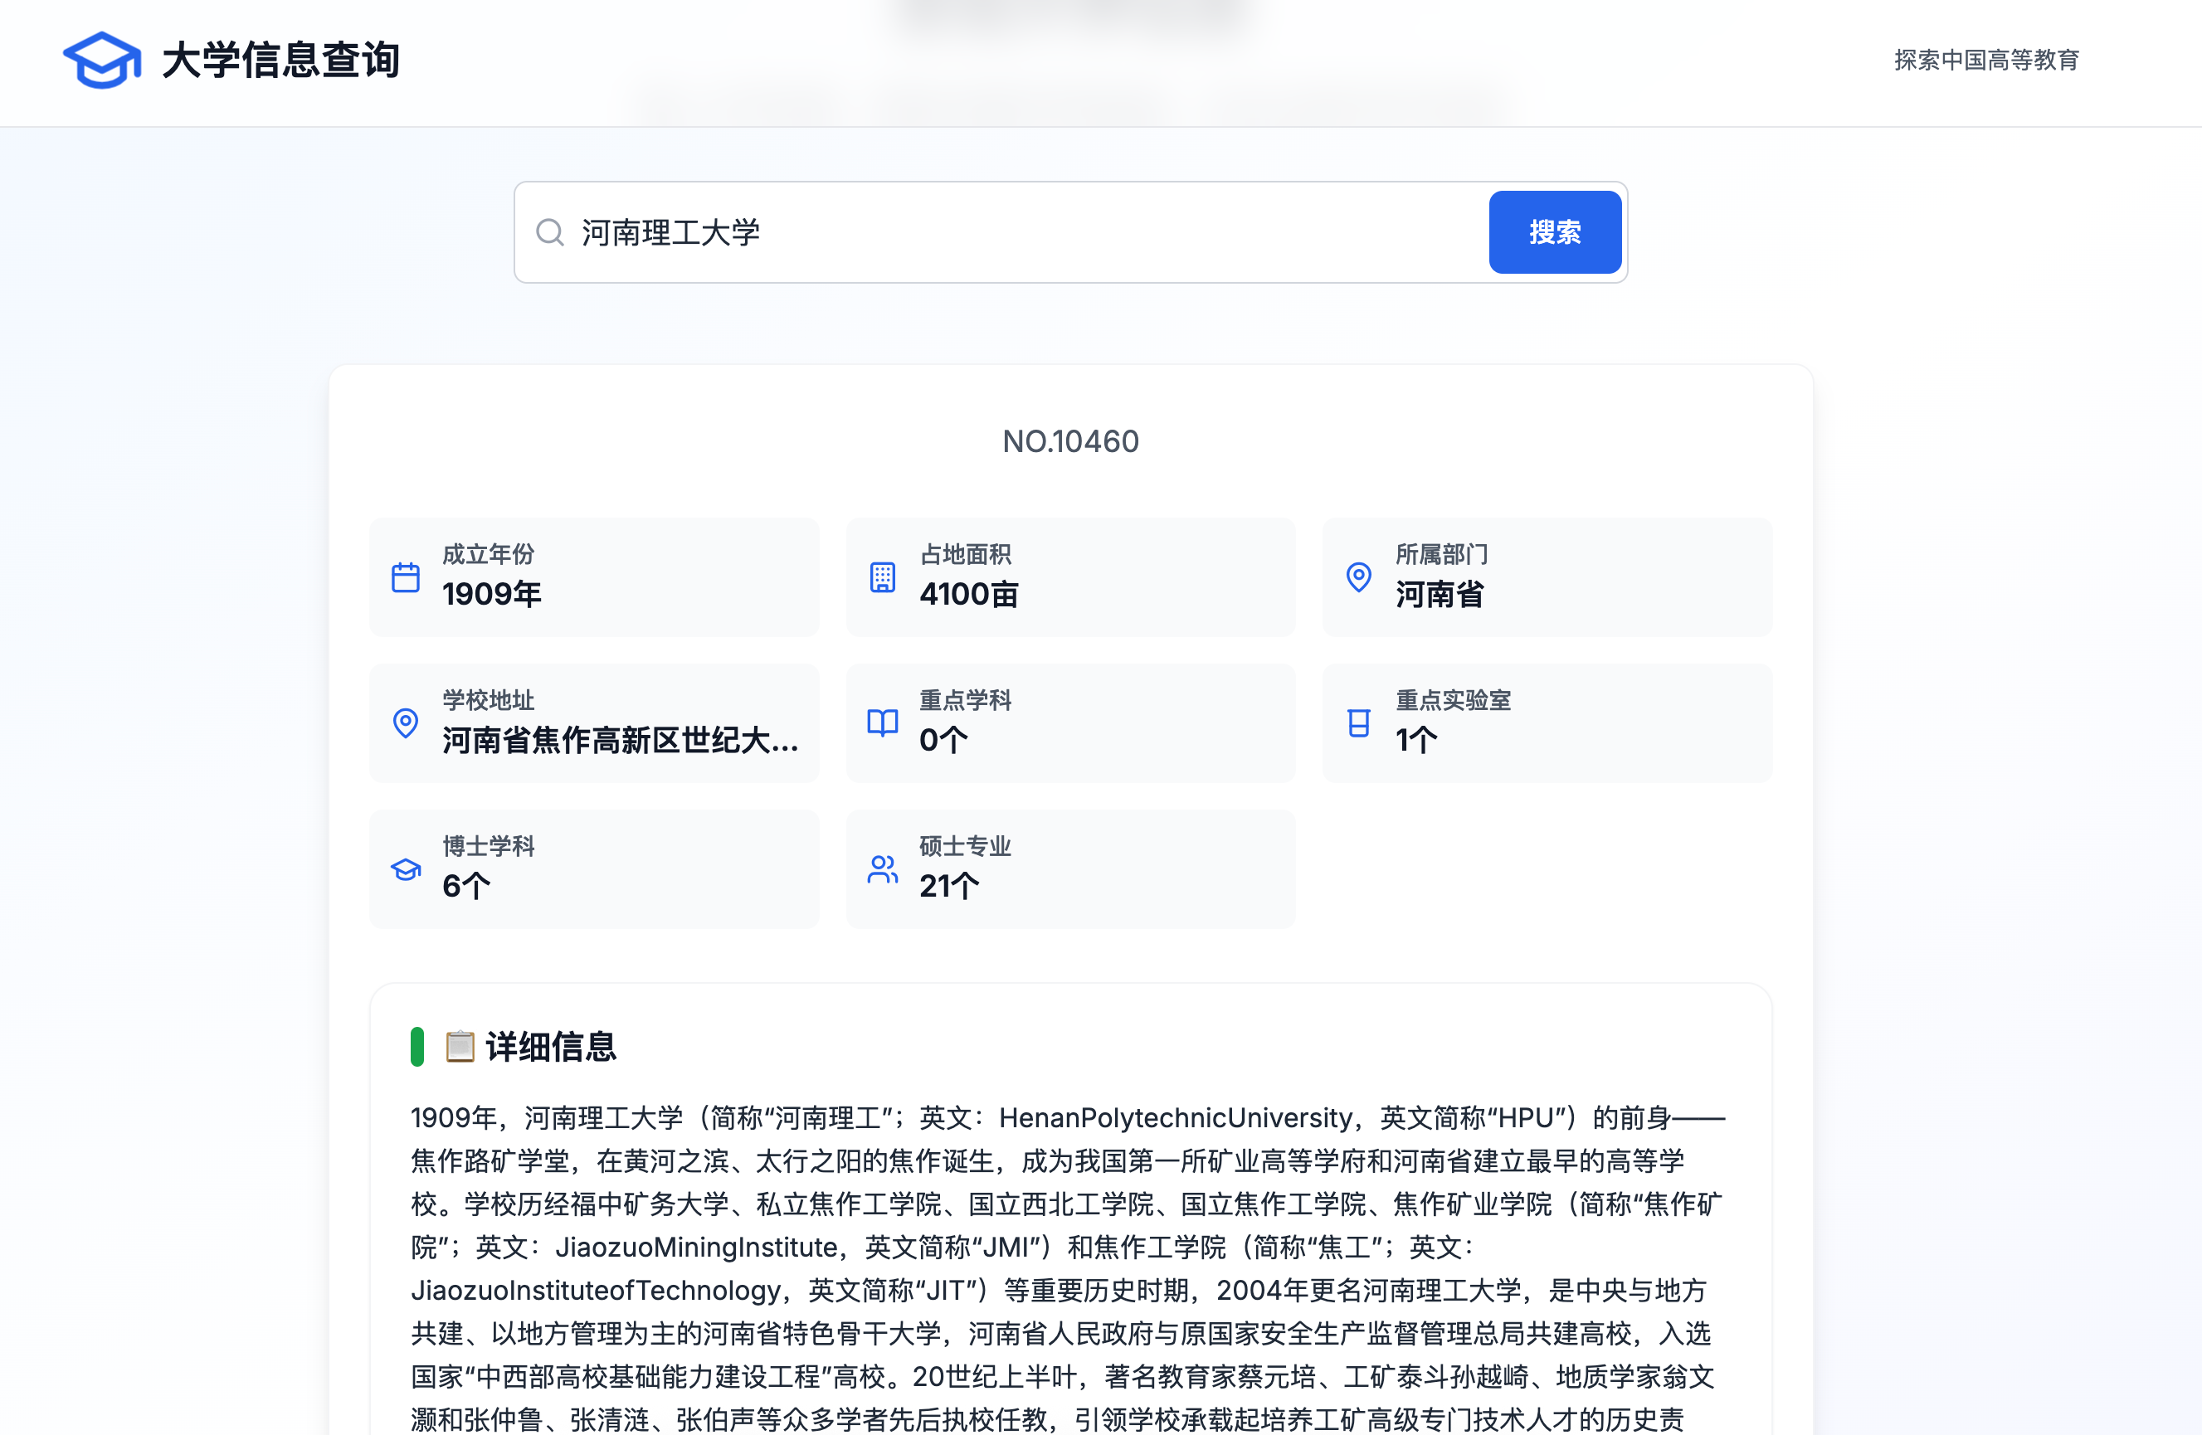
Task: Click JiaozuoMiningInstitute in the description
Action: point(697,1248)
